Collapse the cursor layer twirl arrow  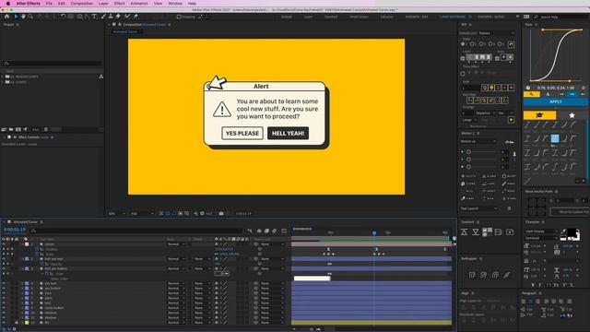[x=22, y=244]
